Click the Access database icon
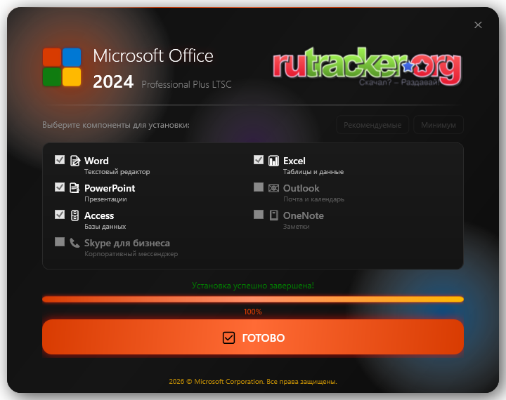The width and height of the screenshot is (506, 400). pyautogui.click(x=74, y=215)
